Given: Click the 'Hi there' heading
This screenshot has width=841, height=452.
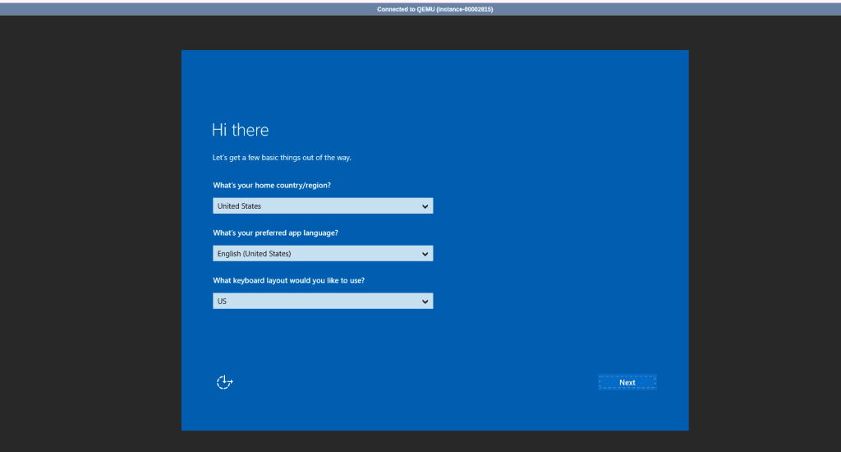Looking at the screenshot, I should 240,130.
